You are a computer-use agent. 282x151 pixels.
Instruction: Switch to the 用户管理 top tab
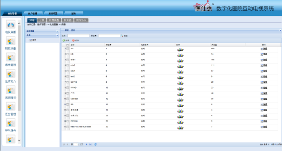click(x=33, y=14)
